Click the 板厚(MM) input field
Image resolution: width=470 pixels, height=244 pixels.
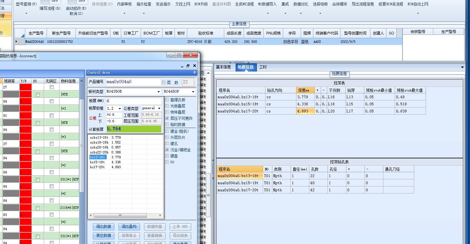coord(134,101)
